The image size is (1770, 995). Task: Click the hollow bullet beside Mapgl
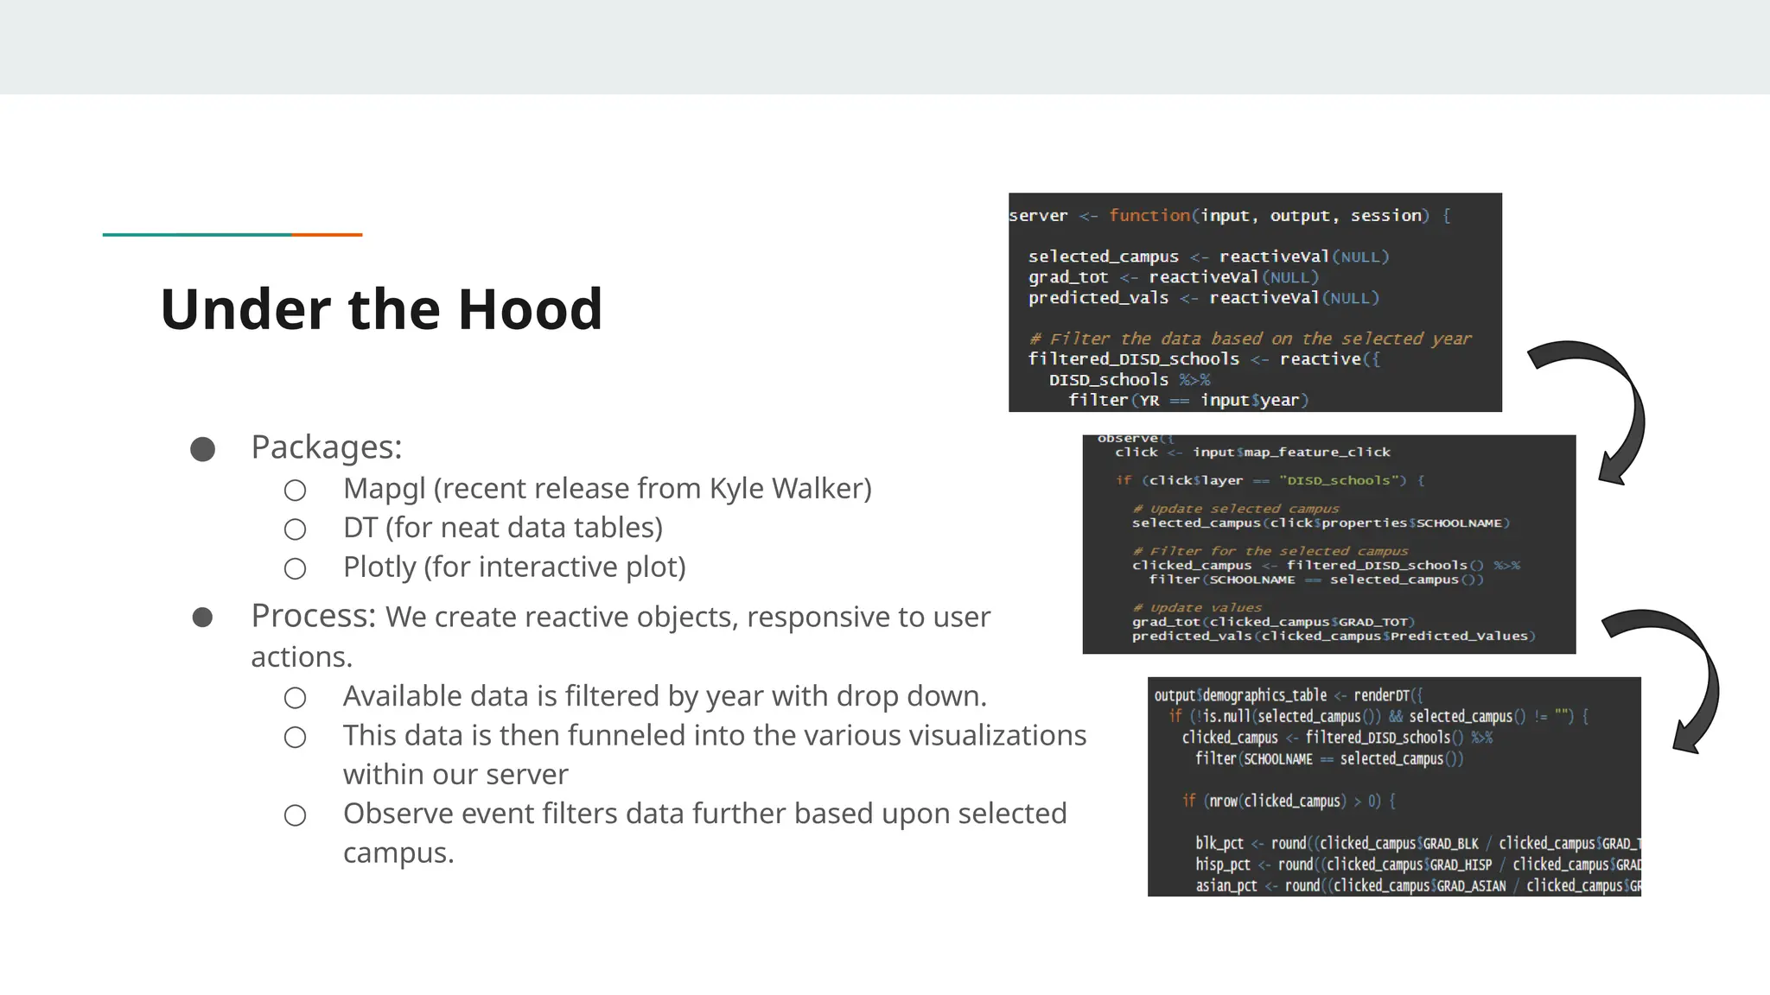click(x=296, y=491)
